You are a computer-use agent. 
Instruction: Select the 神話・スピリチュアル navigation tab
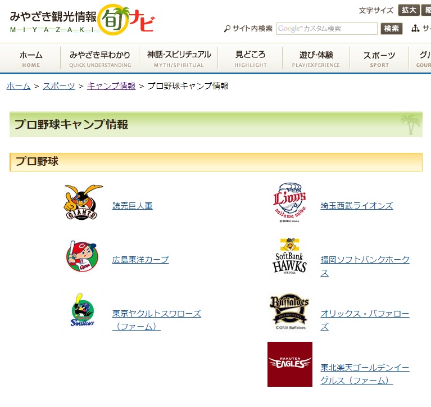click(x=179, y=58)
